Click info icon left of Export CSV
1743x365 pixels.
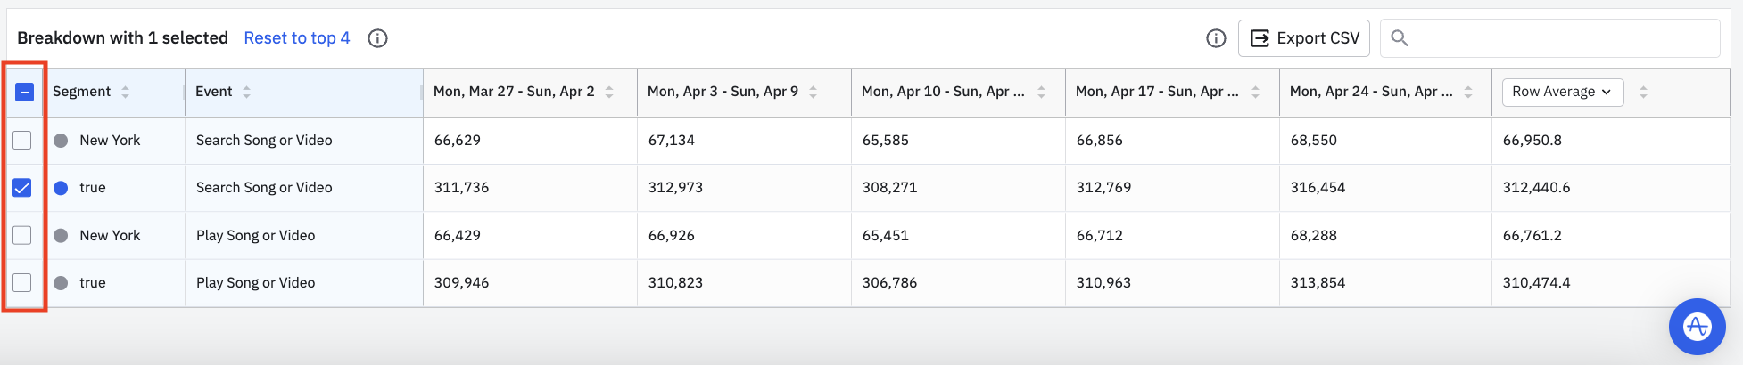click(1216, 38)
